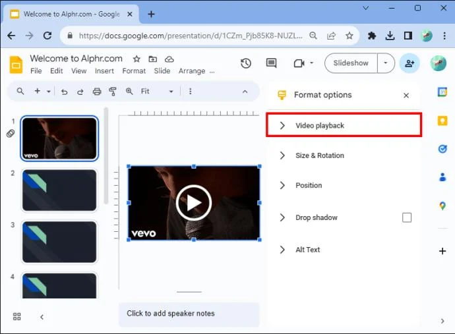
Task: Open Google Calendar side panel icon
Action: tap(442, 92)
